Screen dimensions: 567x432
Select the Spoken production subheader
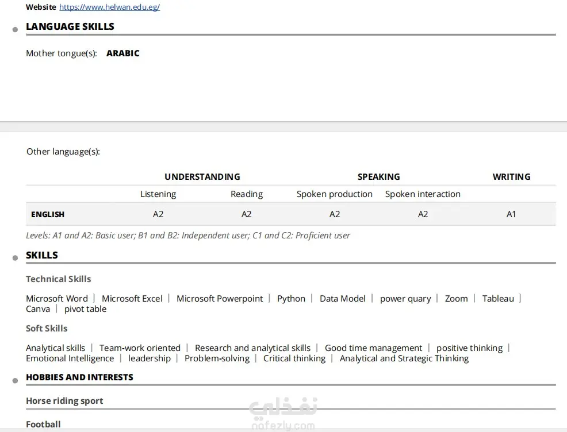click(335, 194)
